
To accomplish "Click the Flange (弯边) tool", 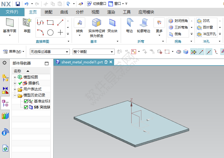I will click(x=129, y=25).
